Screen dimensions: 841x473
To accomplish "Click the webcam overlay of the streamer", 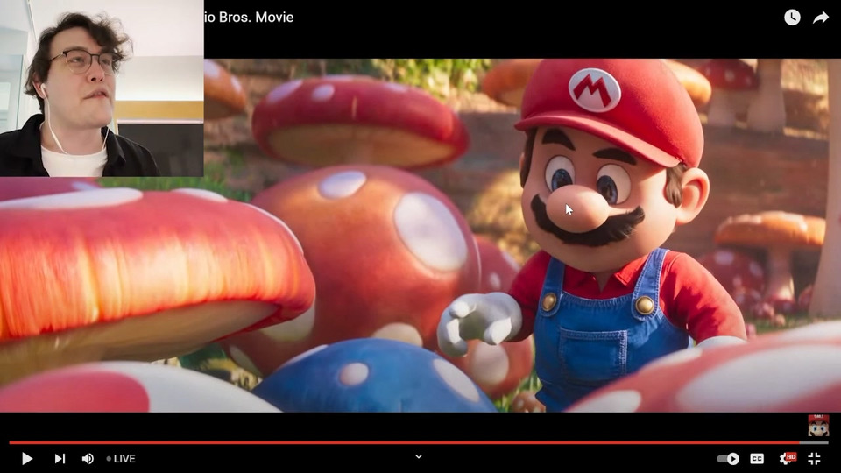I will point(102,88).
